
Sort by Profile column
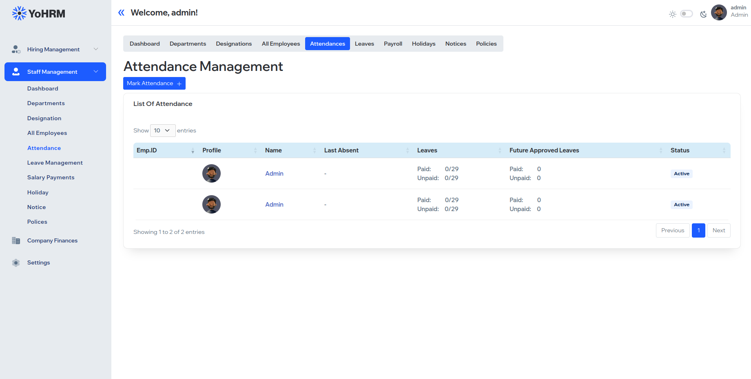coord(230,150)
